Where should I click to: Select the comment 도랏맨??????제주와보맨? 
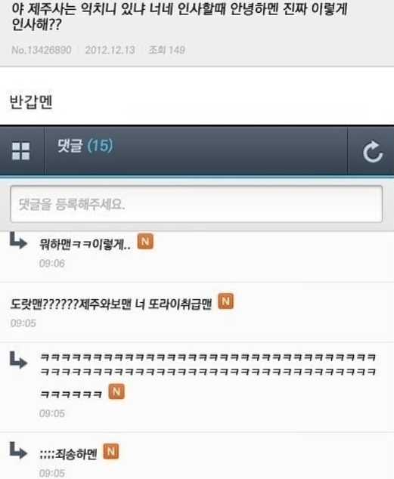point(110,304)
